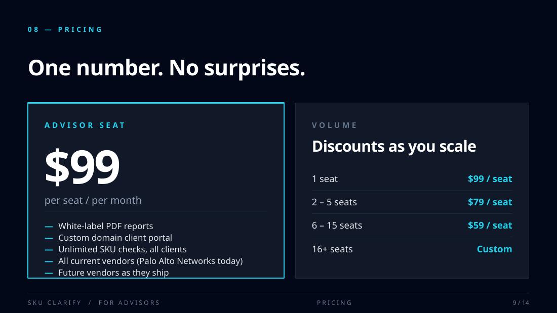Select the "One number. No surprises." headline
The height and width of the screenshot is (313, 557).
click(x=167, y=68)
